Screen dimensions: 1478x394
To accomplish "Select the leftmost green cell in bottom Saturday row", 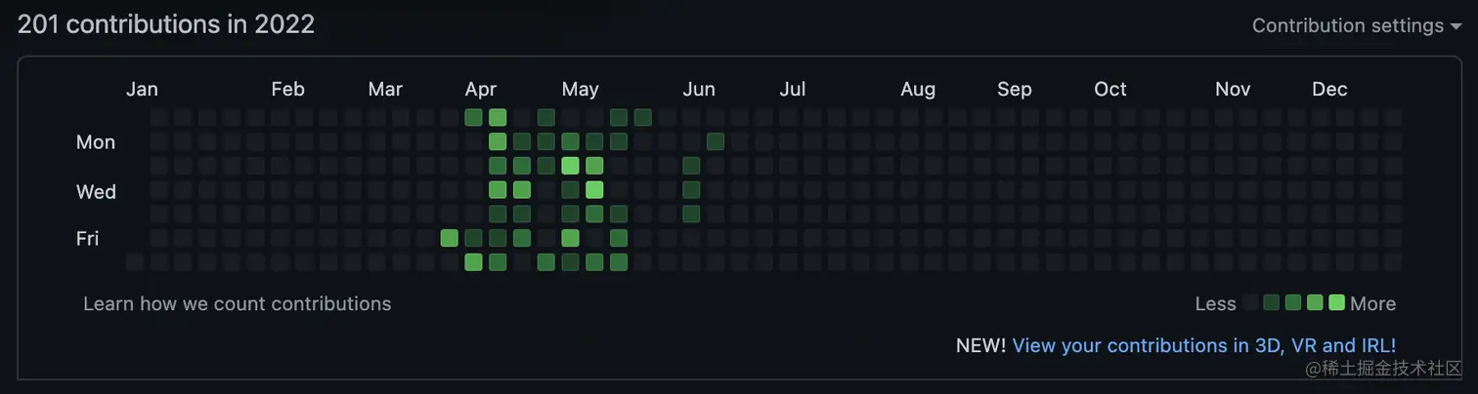I will click(473, 261).
